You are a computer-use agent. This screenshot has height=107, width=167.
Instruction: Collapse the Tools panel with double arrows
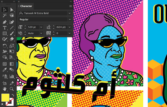[x=14, y=1]
